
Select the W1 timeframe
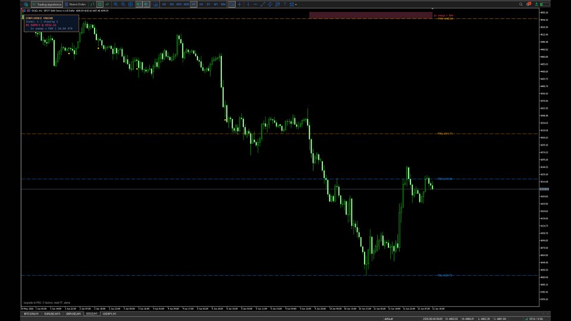215,4
